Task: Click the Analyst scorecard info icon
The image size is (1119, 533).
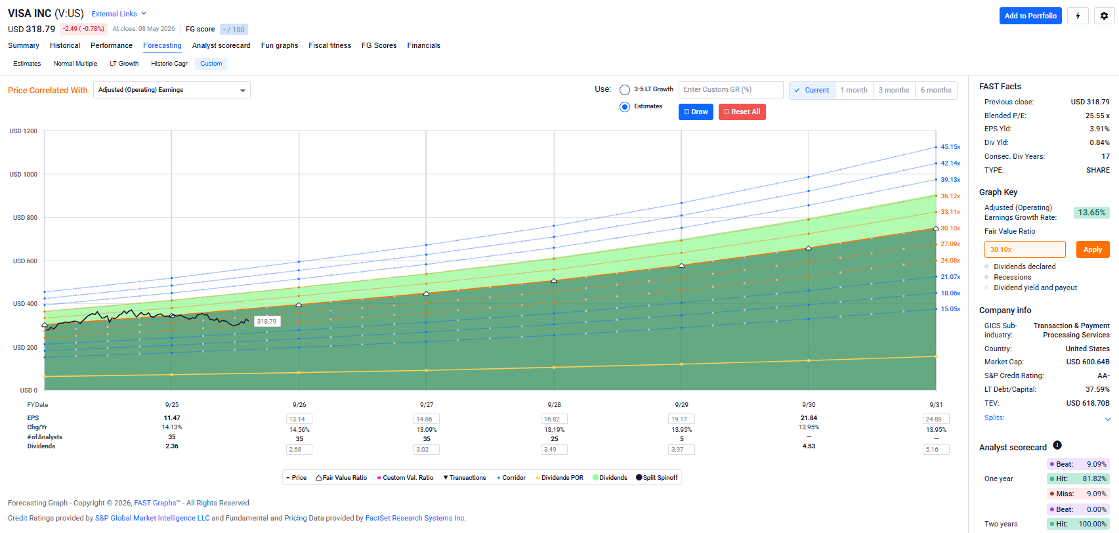Action: (x=1057, y=446)
